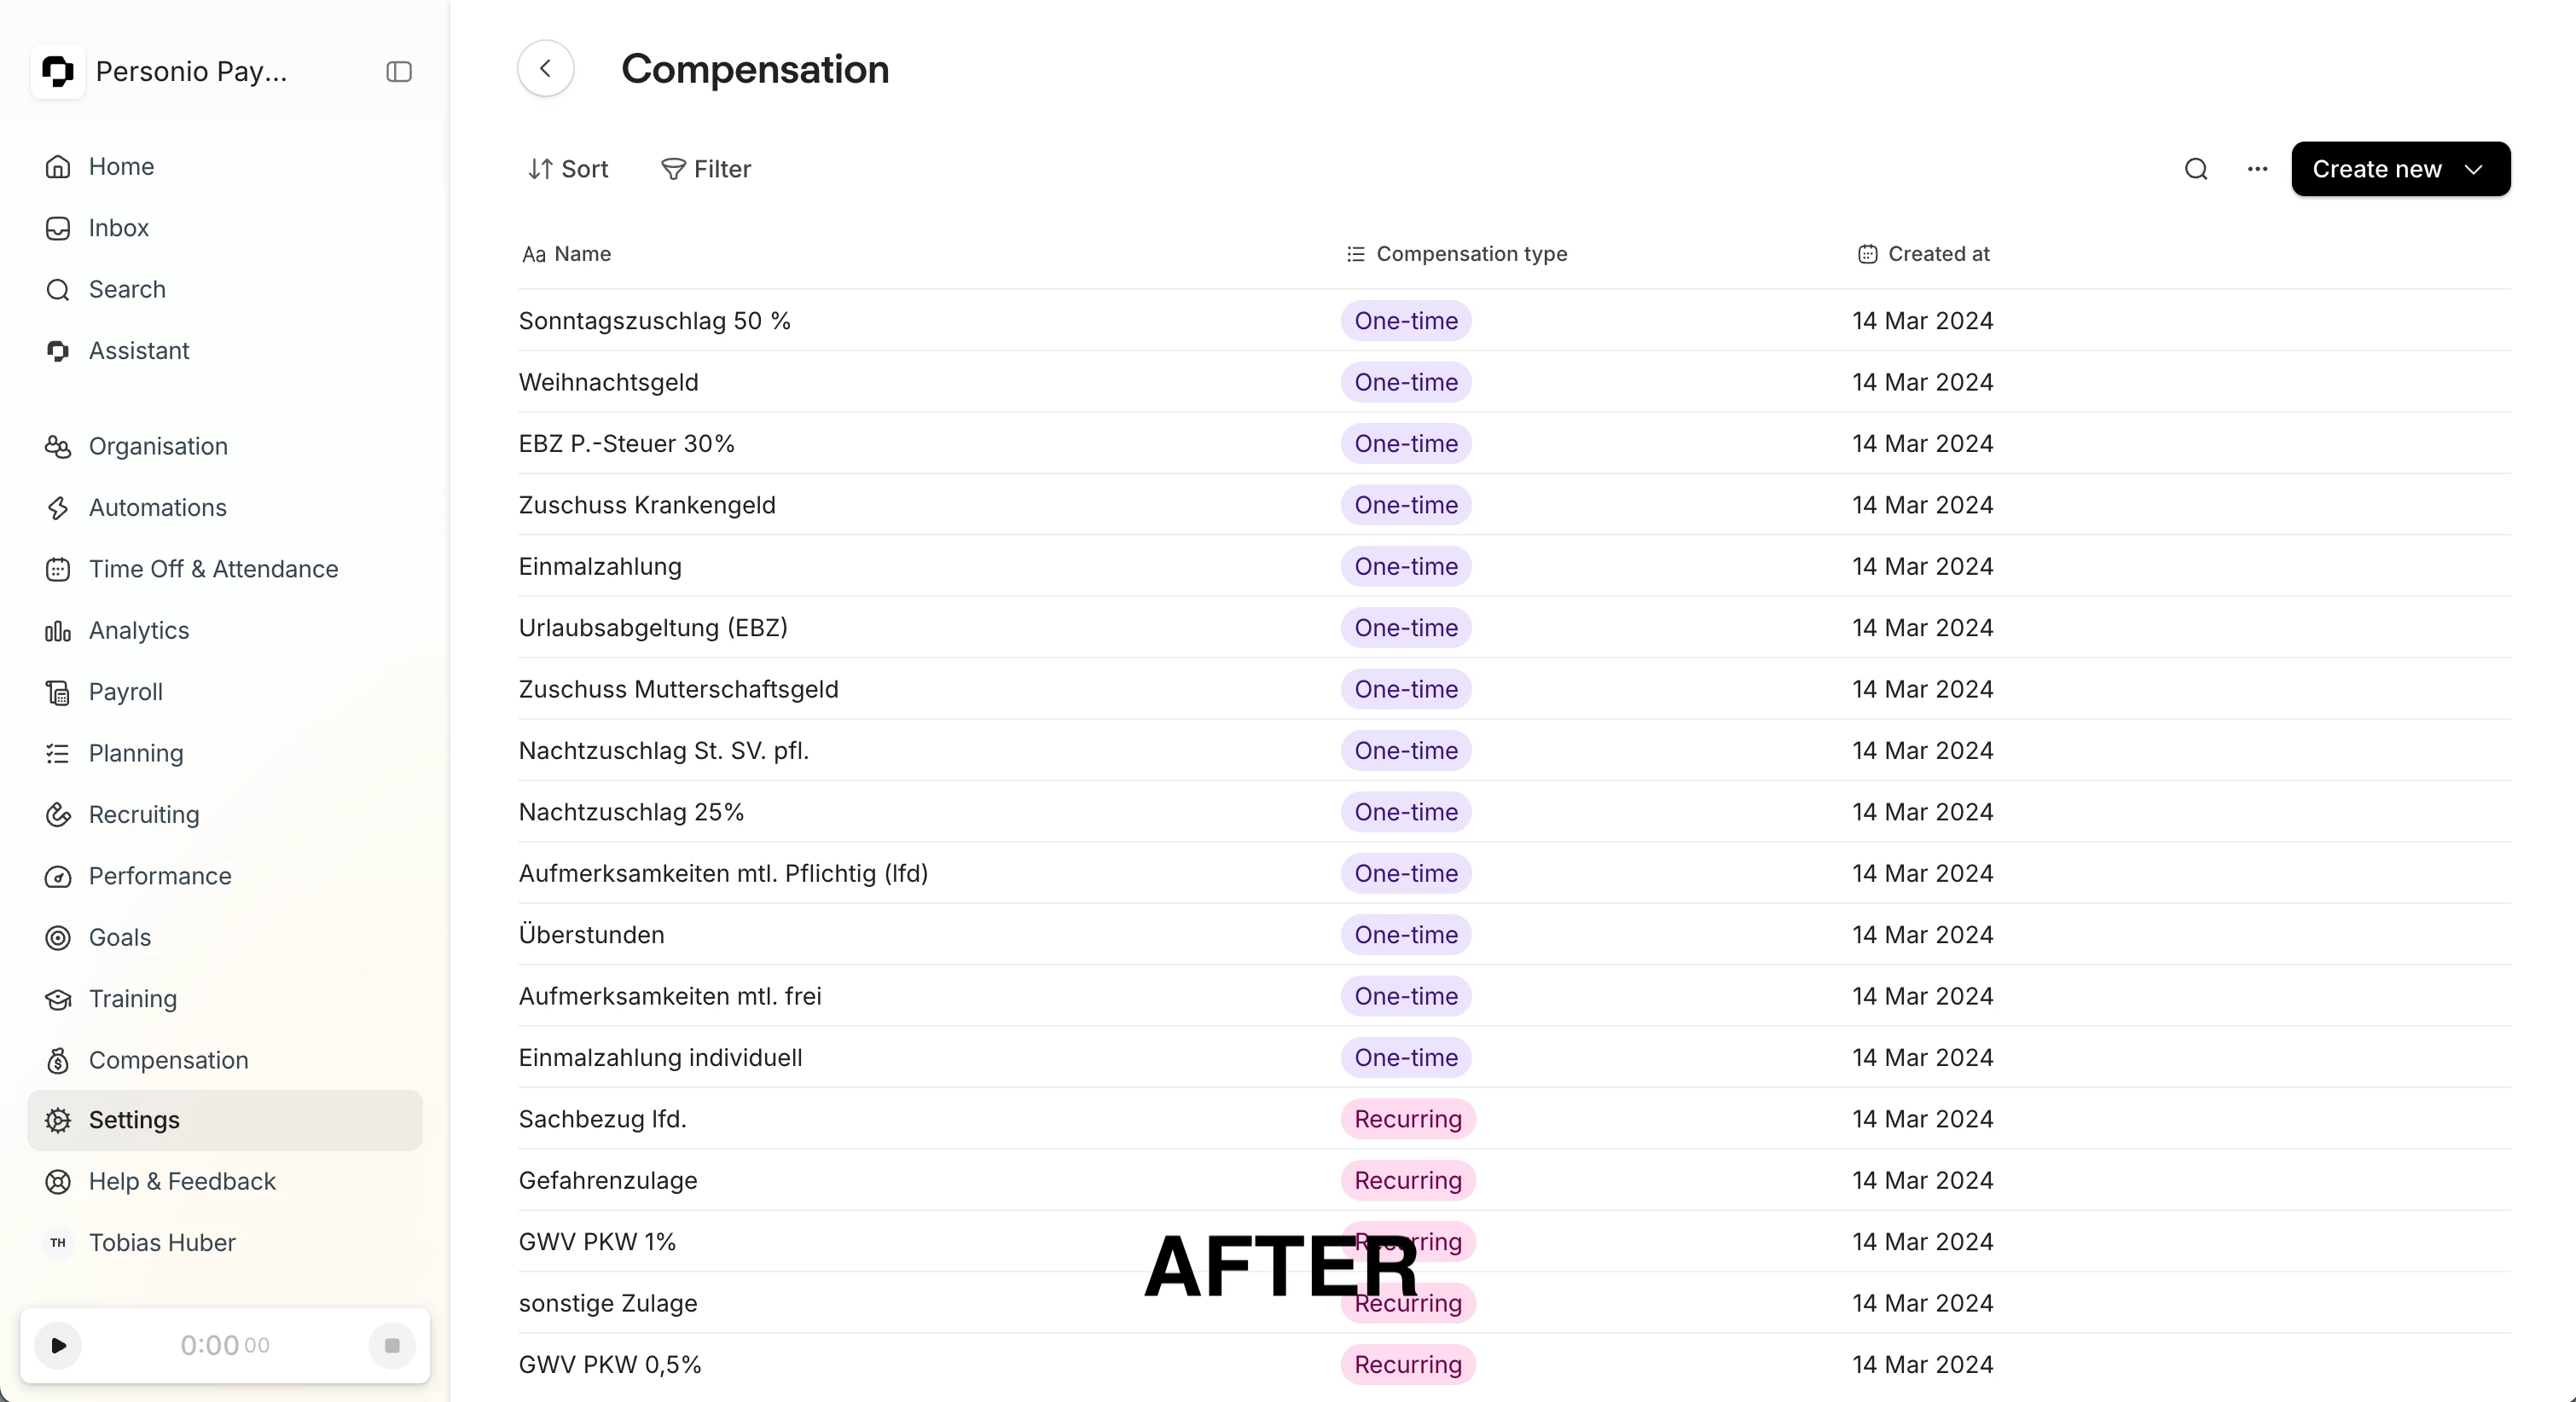
Task: Start the recording play button
Action: [x=58, y=1345]
